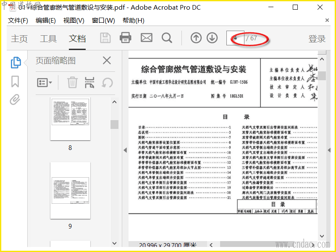Click the 总说明 contents entry
336x252 pixels.
tap(184, 132)
